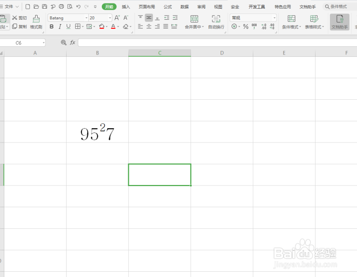The height and width of the screenshot is (277, 357).
Task: Open the font name Batang dropdown
Action: point(86,18)
